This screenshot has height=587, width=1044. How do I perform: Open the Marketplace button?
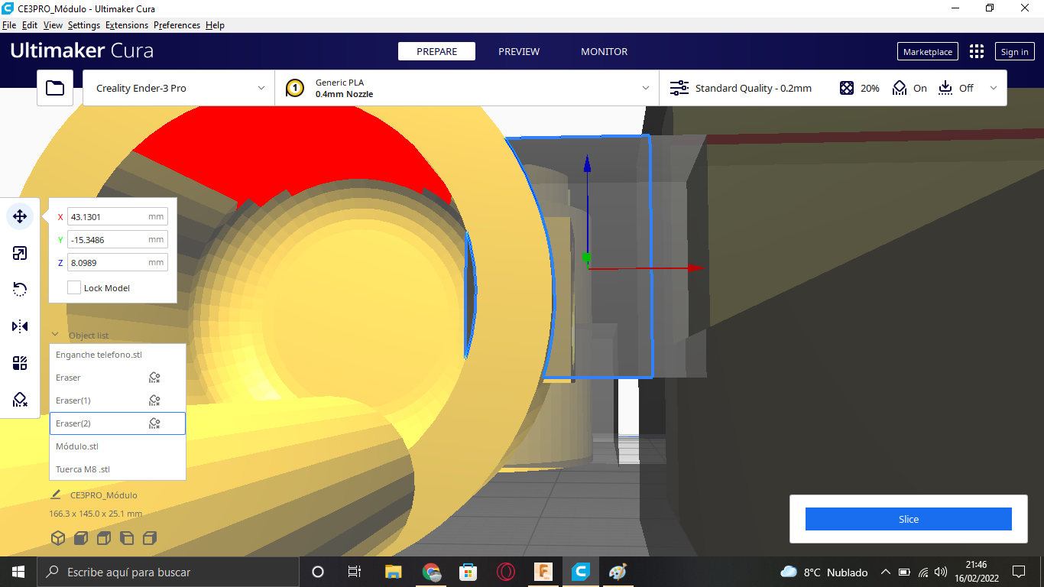[x=928, y=51]
